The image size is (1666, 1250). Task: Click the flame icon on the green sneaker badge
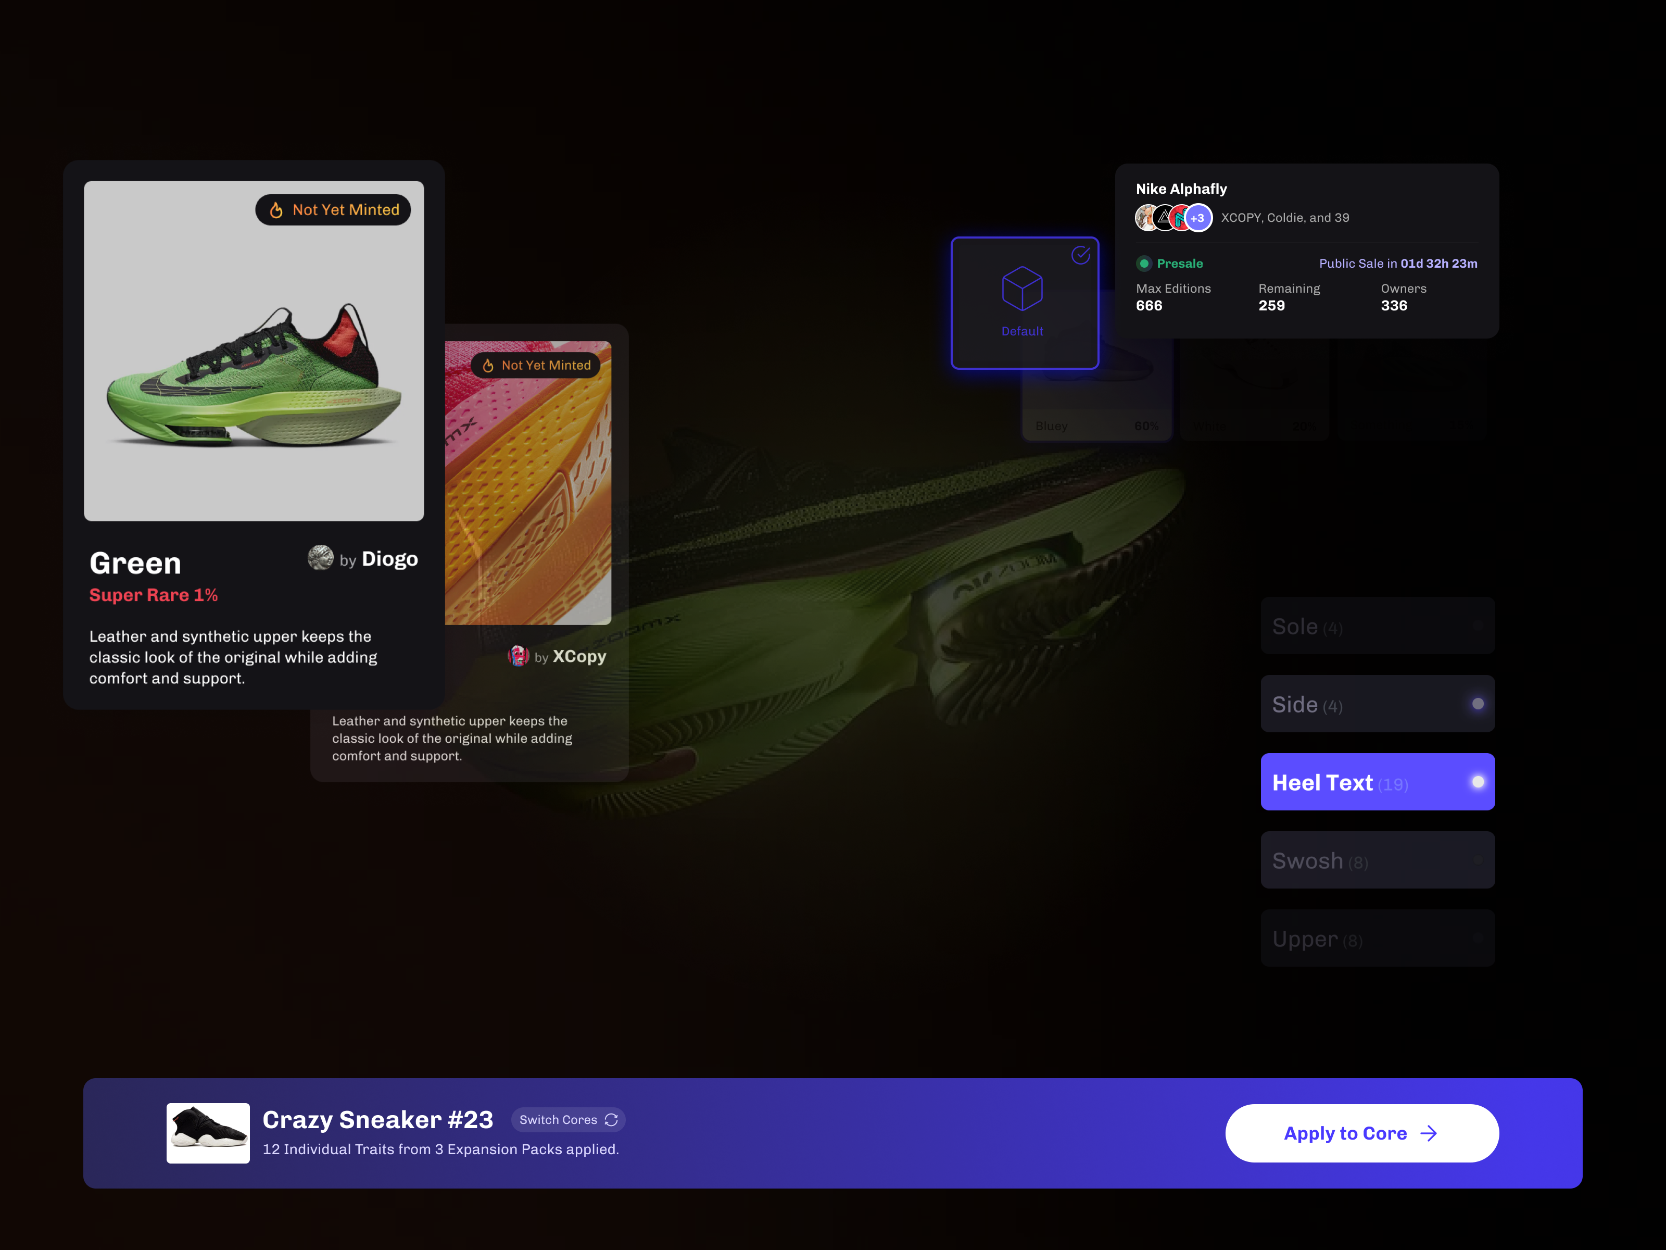[x=276, y=210]
